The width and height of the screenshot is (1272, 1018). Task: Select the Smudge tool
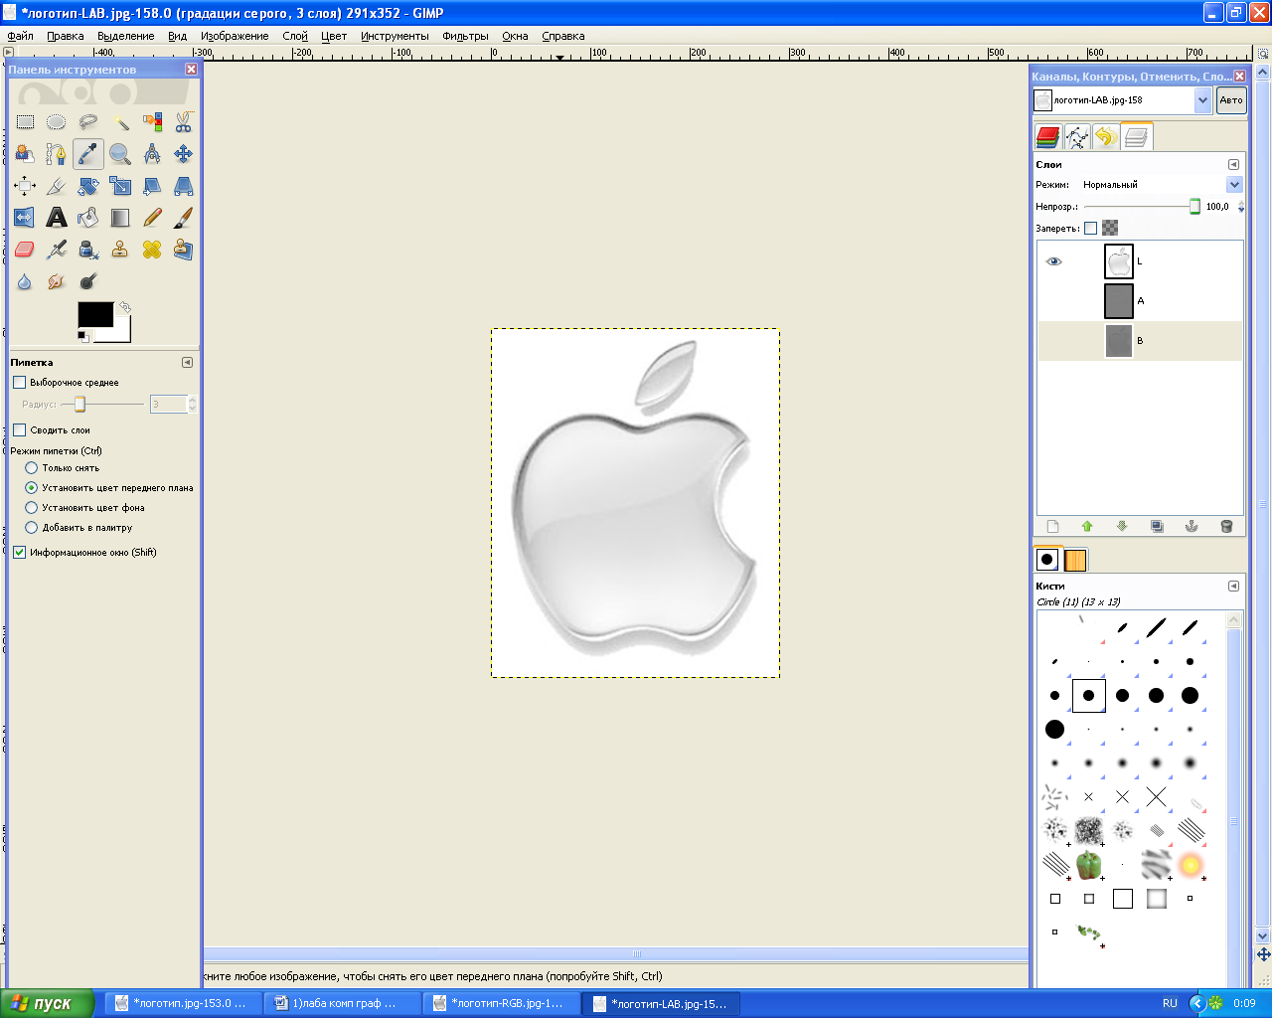[x=57, y=281]
